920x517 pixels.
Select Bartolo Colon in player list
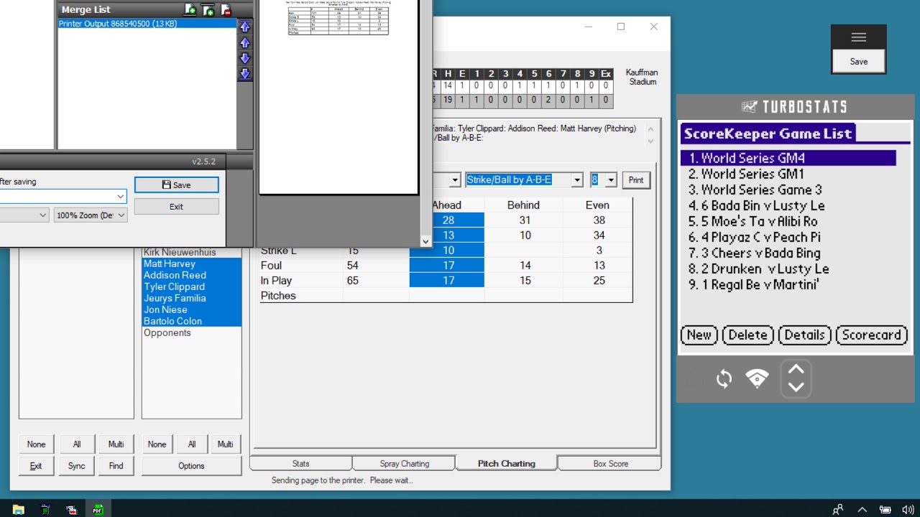192,321
